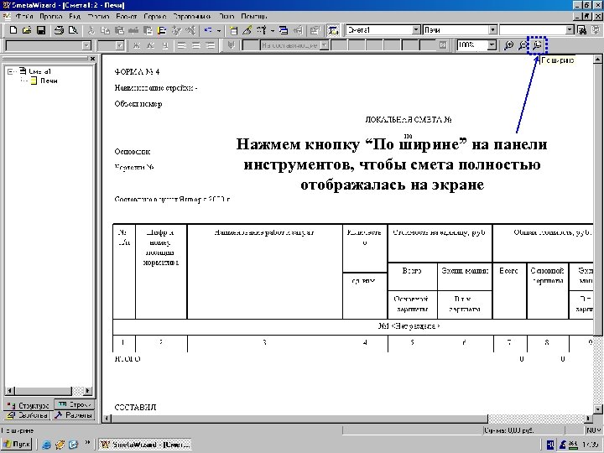
Task: Toggle bold 'Ж' formatting button
Action: (136, 45)
